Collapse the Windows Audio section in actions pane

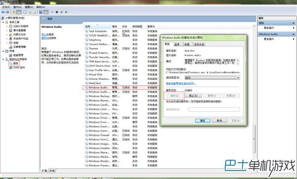(294, 34)
